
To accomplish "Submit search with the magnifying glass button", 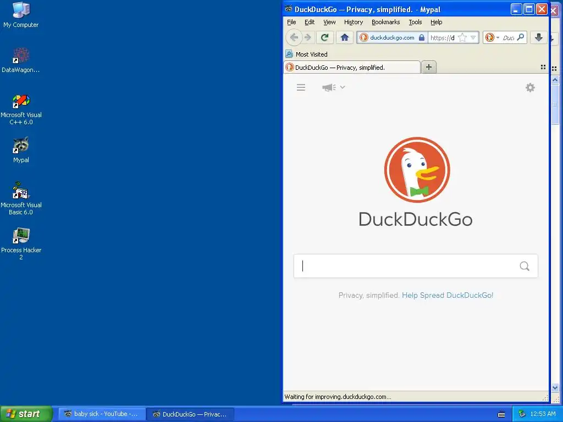I will click(x=525, y=266).
